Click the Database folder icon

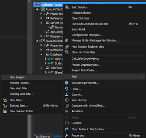[x=47, y=54]
